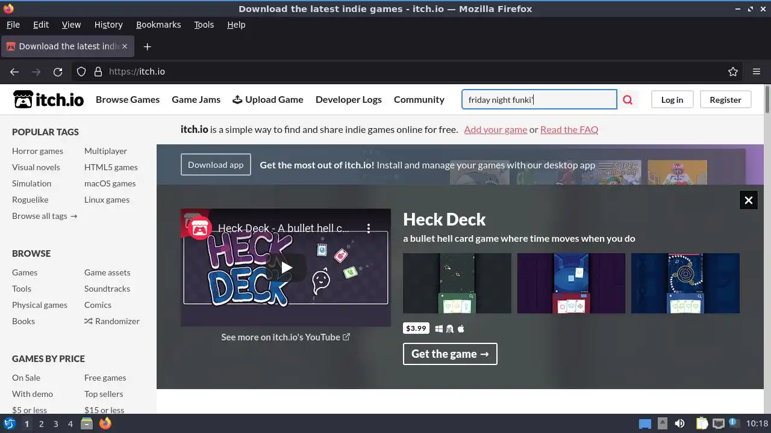Open Free games price filter
The image size is (771, 433).
click(105, 378)
